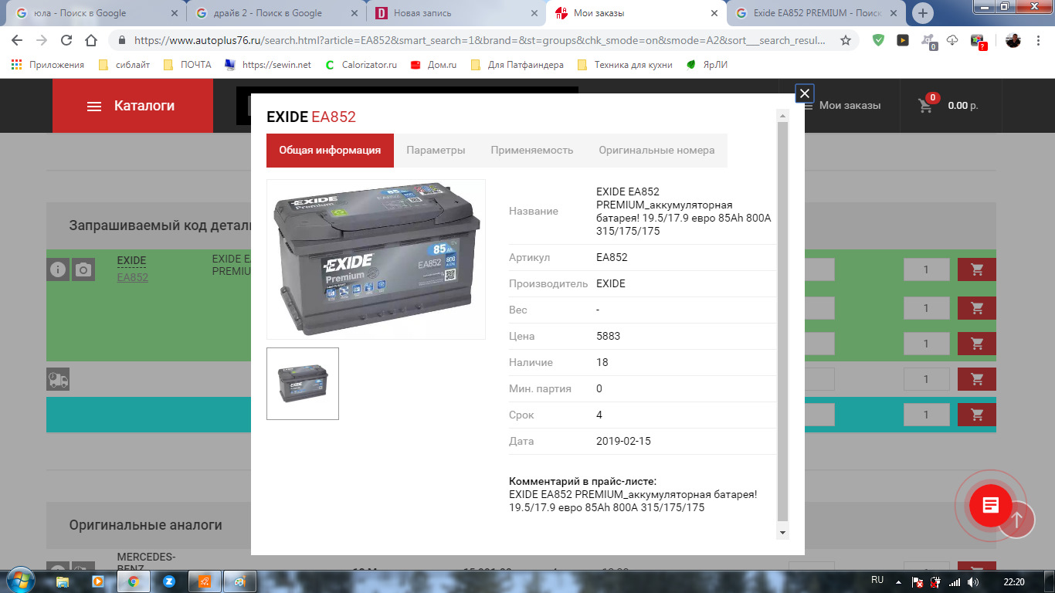Open the cloud download extension icon
The width and height of the screenshot is (1055, 593).
click(x=952, y=40)
